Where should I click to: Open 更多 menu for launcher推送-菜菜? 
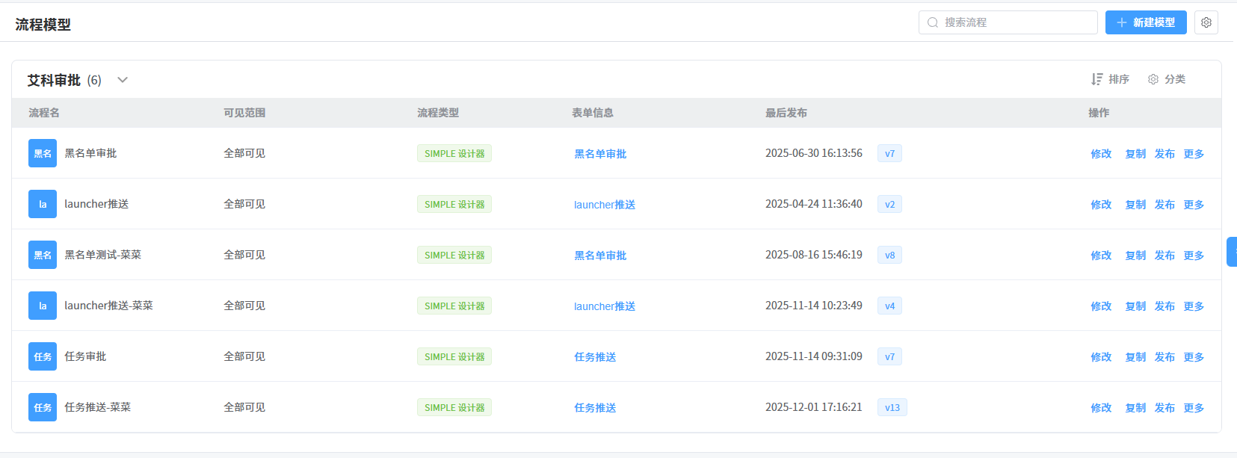click(1194, 306)
